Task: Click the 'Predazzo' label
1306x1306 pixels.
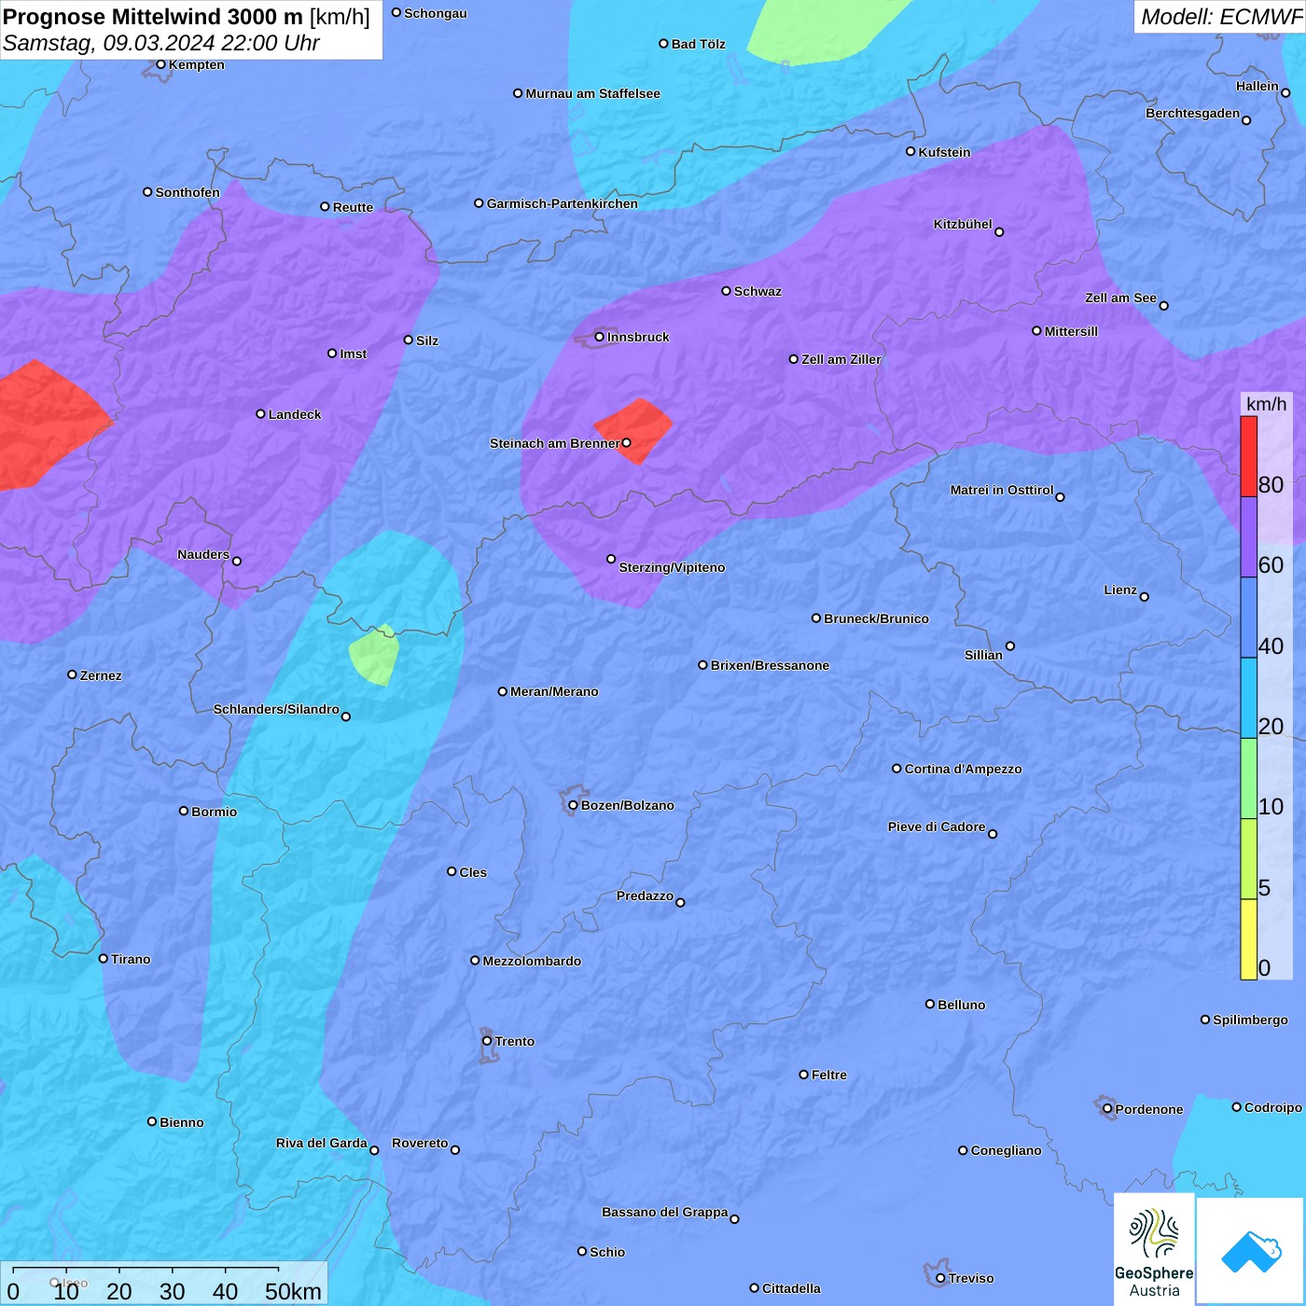Action: point(645,896)
